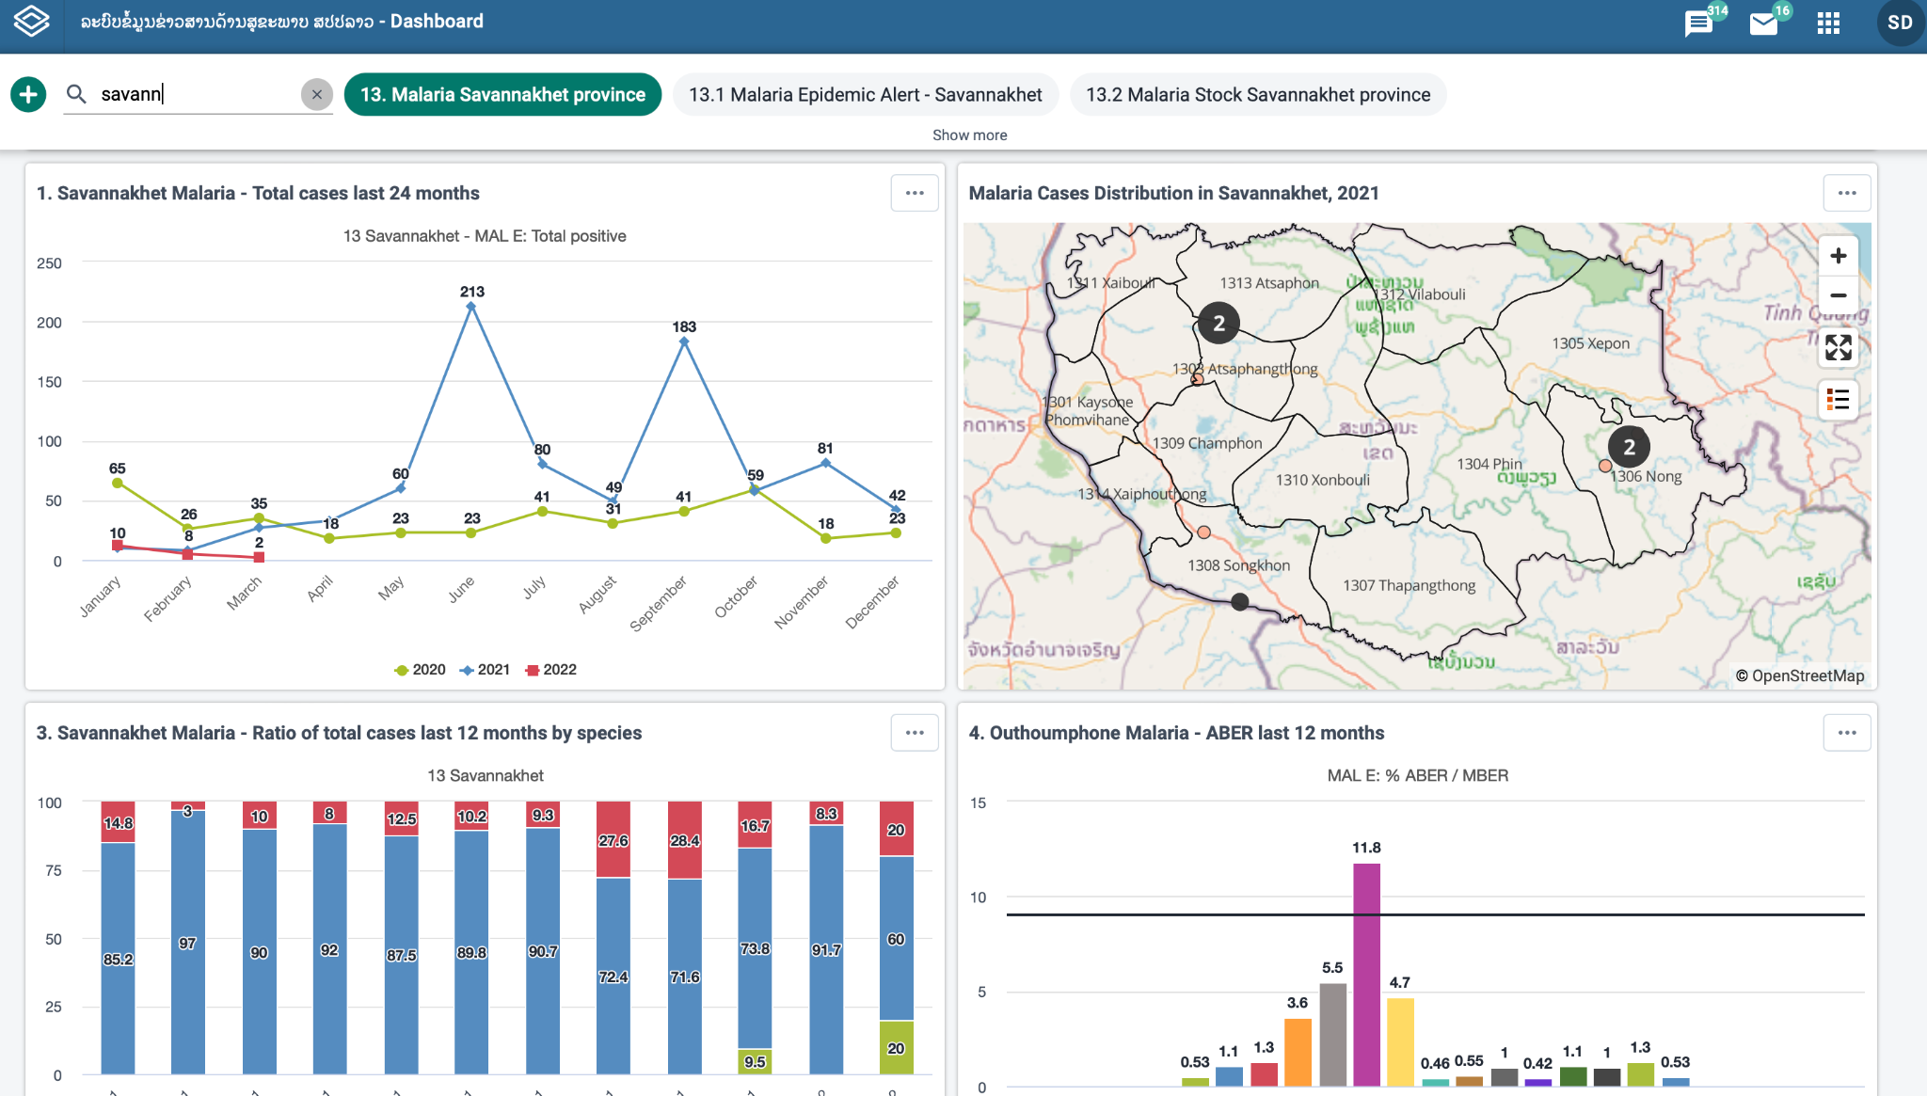Expand the map to fullscreen
The image size is (1927, 1096).
tap(1838, 347)
